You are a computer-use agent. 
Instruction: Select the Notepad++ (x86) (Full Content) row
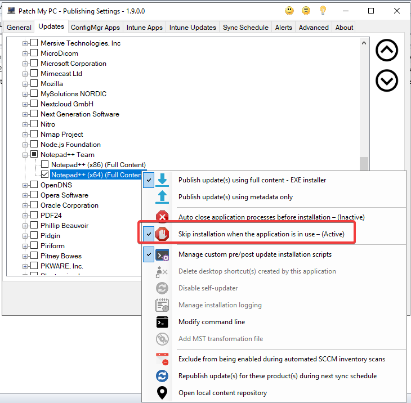(x=99, y=164)
